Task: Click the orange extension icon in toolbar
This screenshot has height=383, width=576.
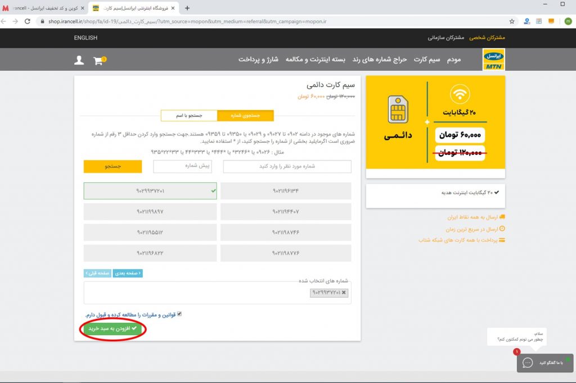Action: coord(551,21)
